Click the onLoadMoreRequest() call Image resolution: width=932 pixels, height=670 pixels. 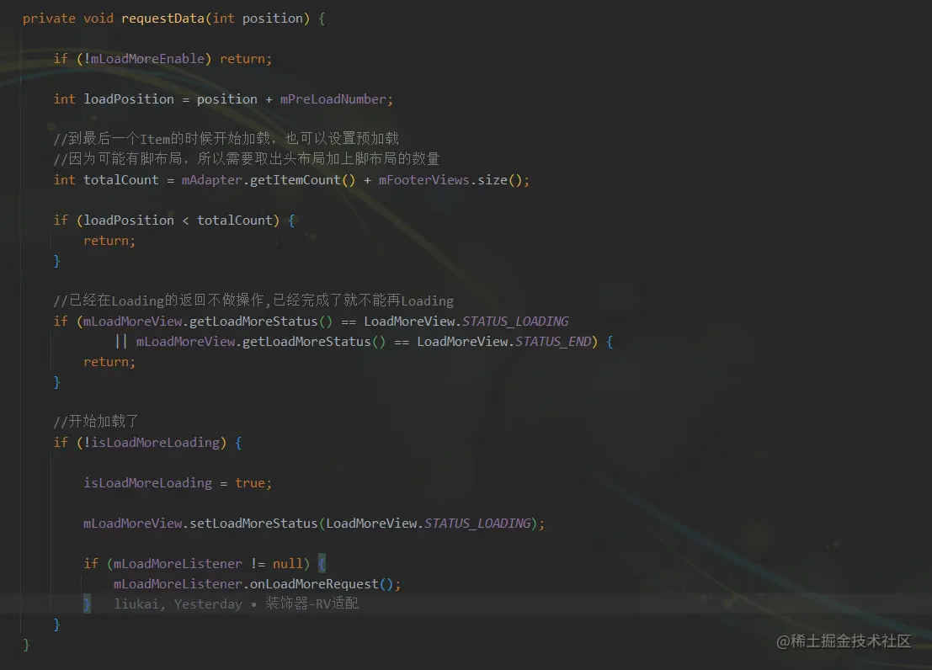(x=322, y=584)
